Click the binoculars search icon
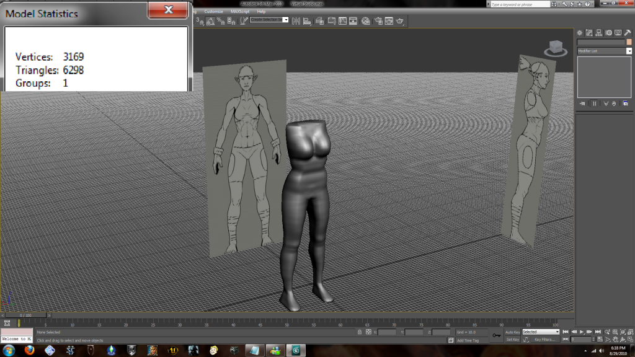 pos(553,4)
